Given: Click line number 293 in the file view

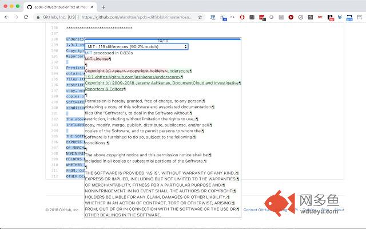Looking at the screenshot, I should click(x=55, y=68).
